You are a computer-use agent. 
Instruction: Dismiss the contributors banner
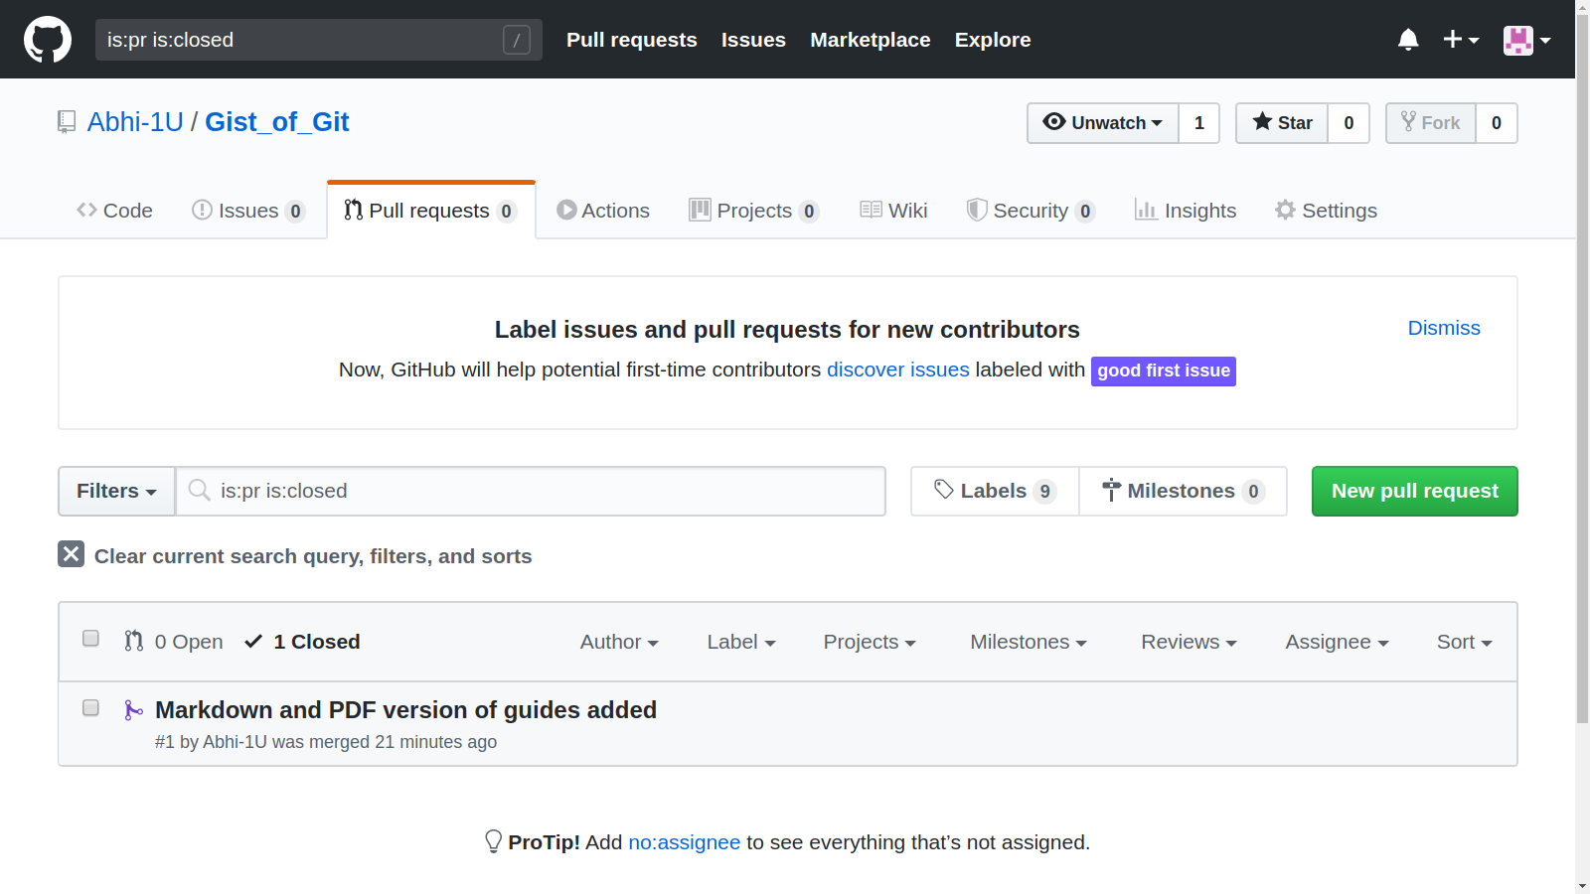coord(1444,328)
